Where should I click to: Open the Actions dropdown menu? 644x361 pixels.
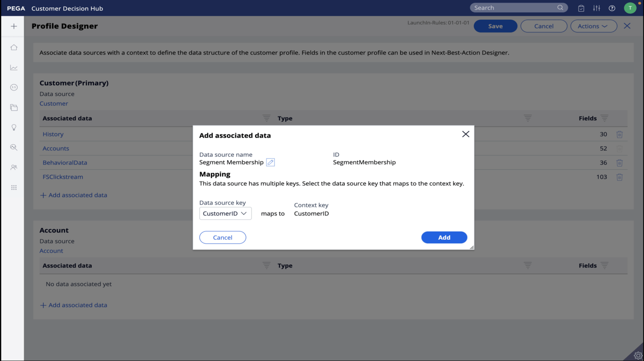point(593,26)
